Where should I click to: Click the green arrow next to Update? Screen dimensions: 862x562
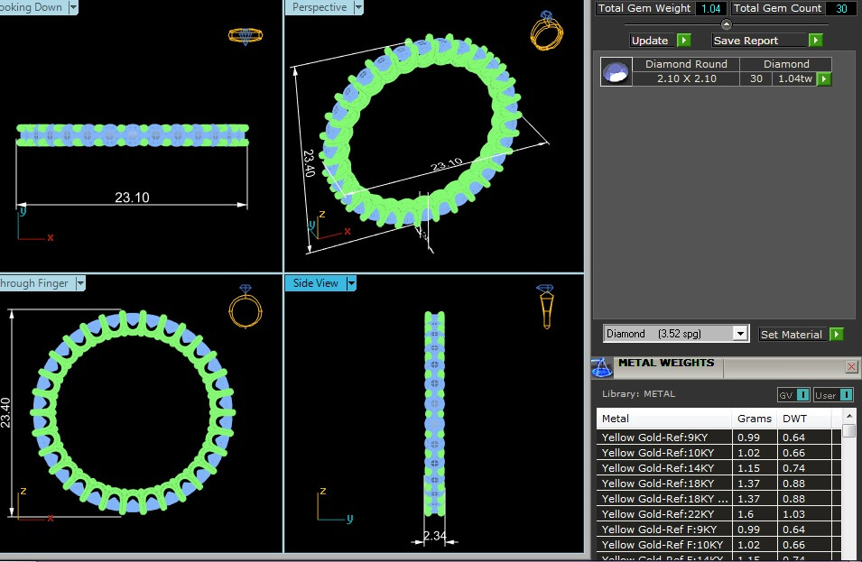click(684, 40)
